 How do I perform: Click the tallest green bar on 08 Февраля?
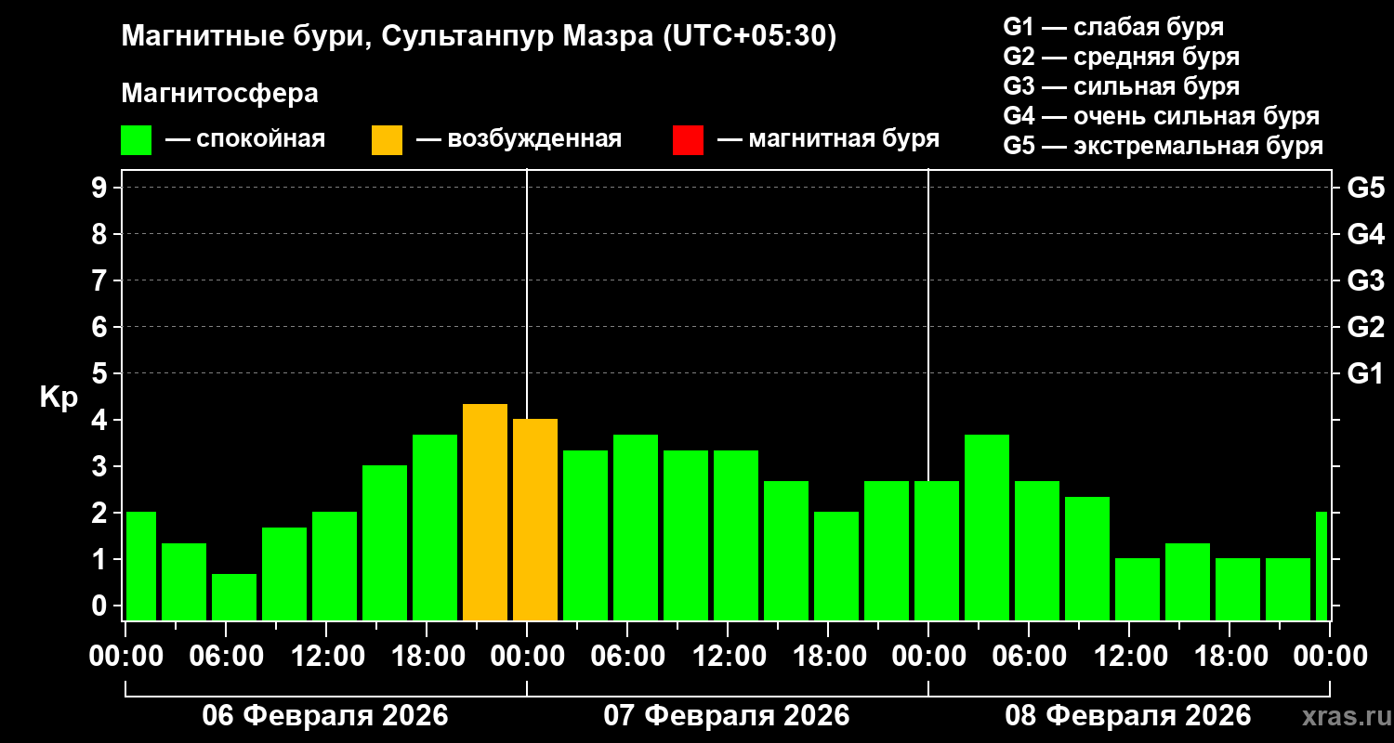click(987, 528)
